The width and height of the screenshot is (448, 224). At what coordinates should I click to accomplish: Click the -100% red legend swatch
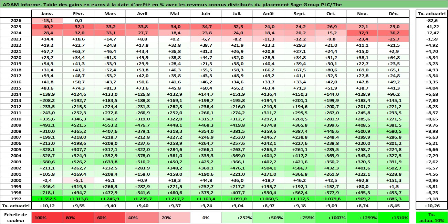point(47,217)
